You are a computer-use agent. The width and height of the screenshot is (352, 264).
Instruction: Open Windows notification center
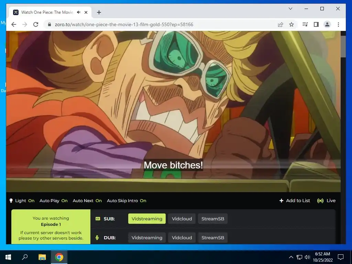pos(341,257)
